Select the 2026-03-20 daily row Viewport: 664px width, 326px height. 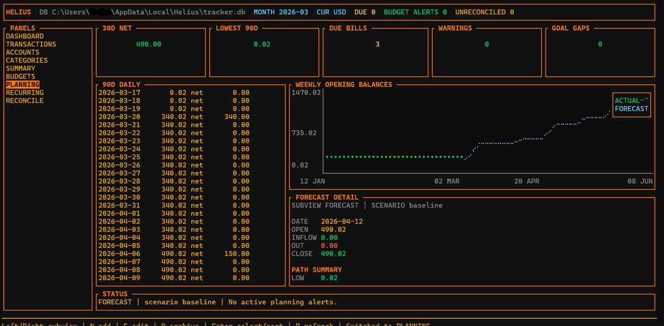point(174,117)
